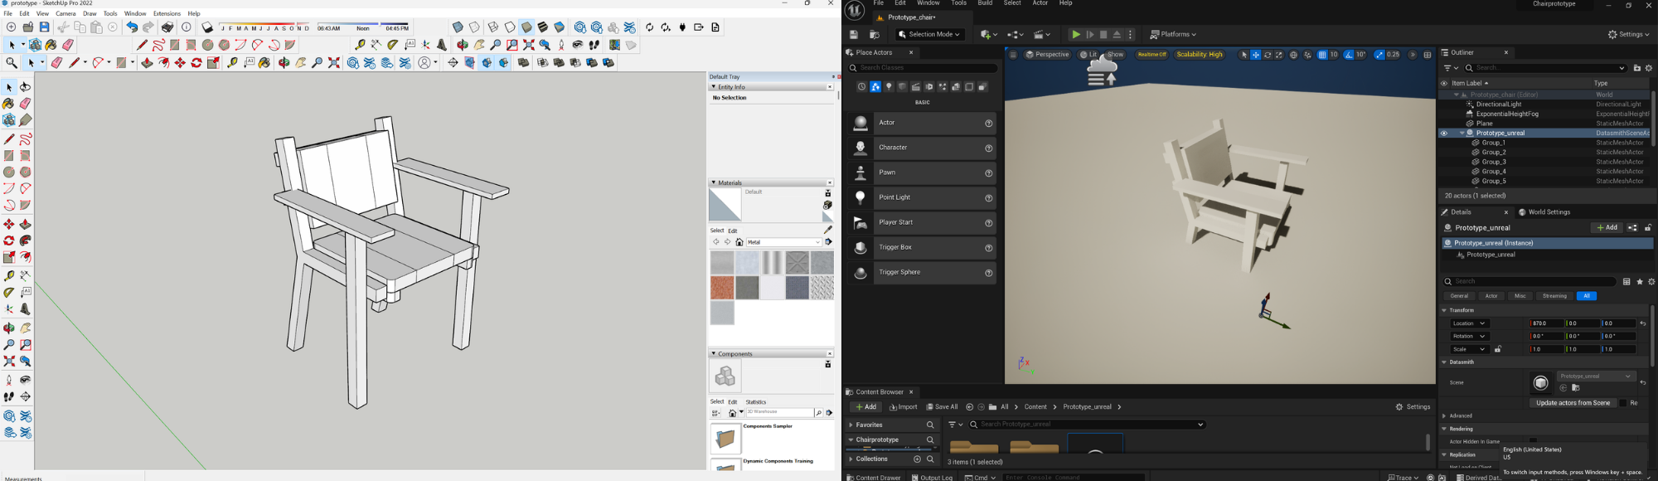Select the Tape Measure tool in left palette
This screenshot has width=1658, height=481.
pyautogui.click(x=9, y=275)
